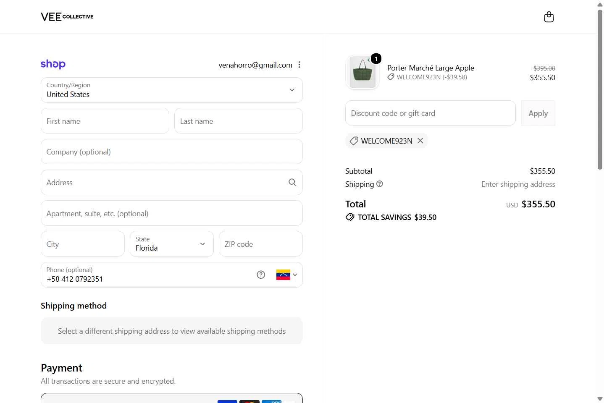Open the shopping bag cart icon

(549, 17)
